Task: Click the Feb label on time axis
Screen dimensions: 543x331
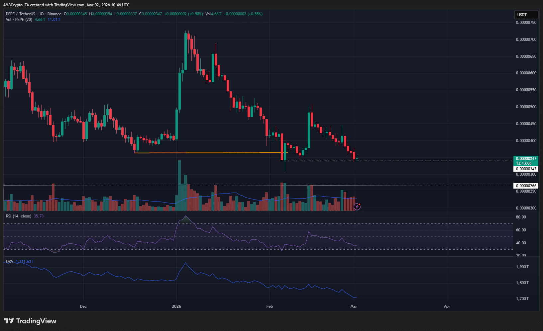Action: click(270, 306)
